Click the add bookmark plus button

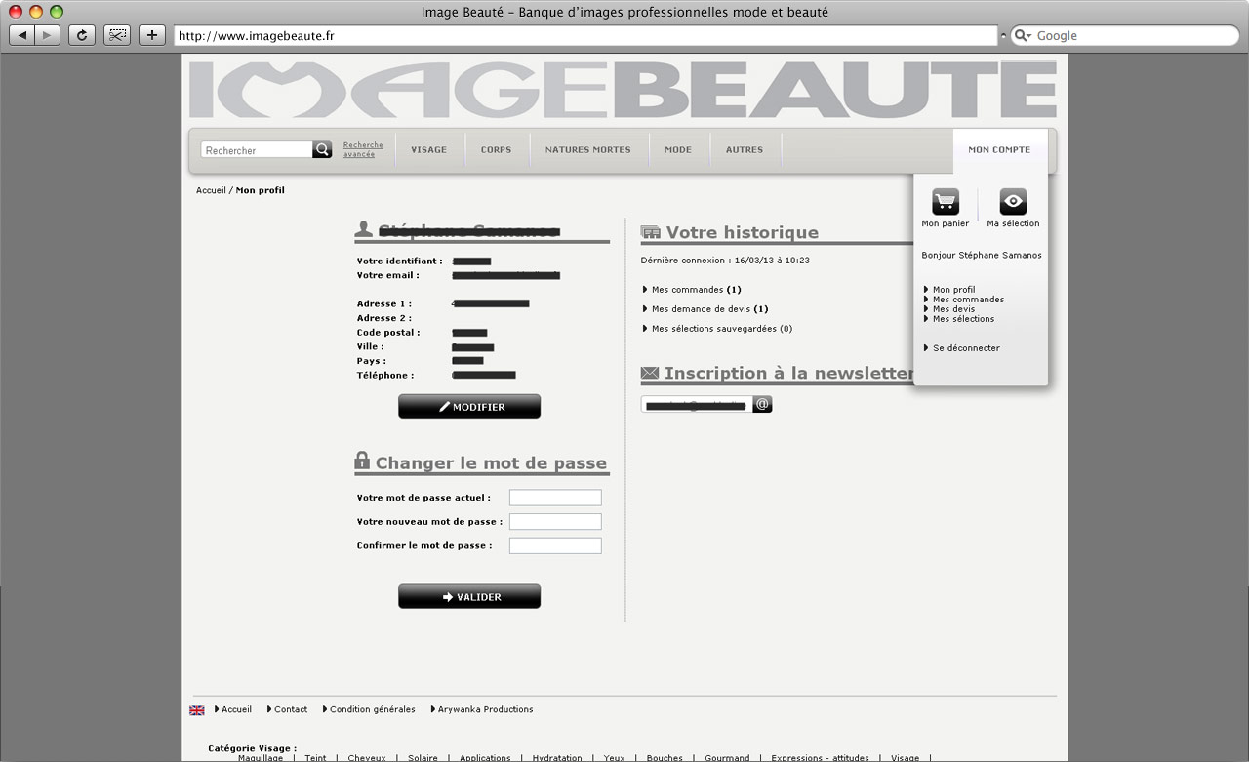pyautogui.click(x=151, y=35)
